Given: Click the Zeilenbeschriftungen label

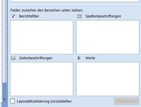Looking at the screenshot, I should point(36,58).
